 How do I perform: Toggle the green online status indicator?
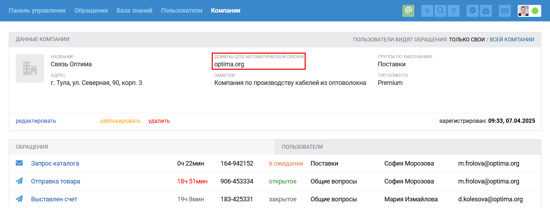point(535,11)
